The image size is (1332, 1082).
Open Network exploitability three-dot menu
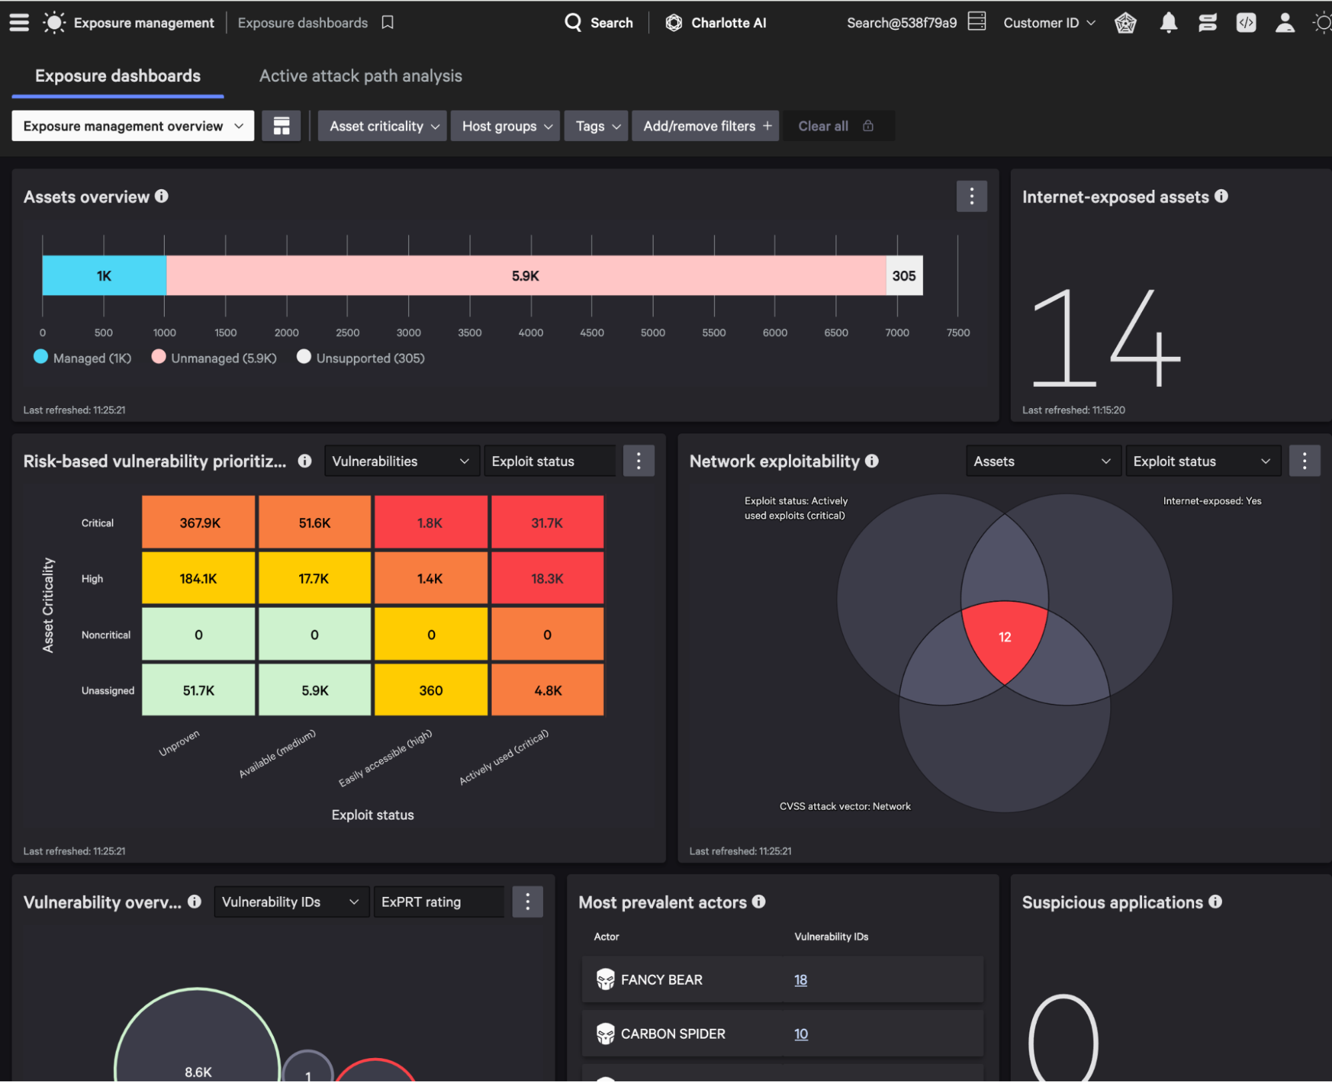[1305, 461]
